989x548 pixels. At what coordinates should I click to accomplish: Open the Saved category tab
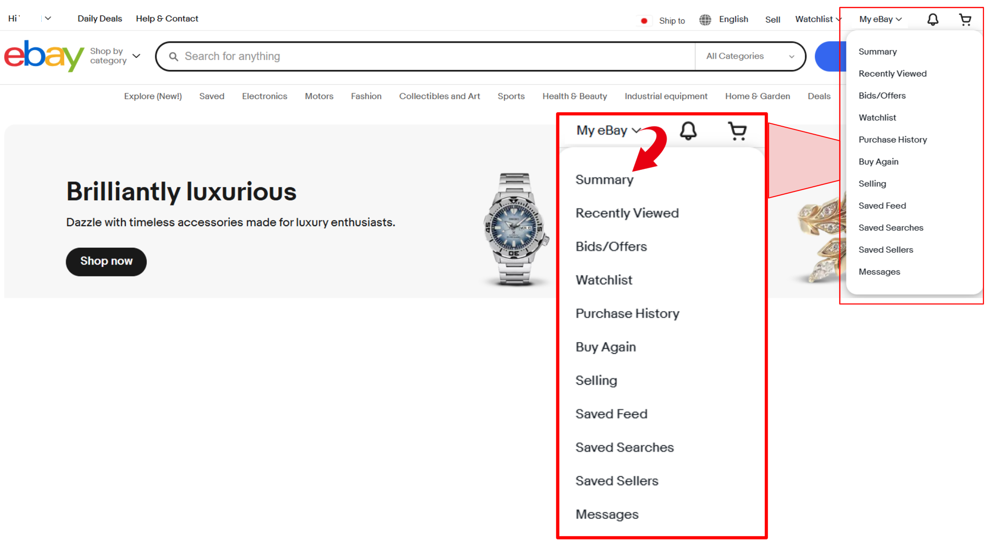point(212,96)
